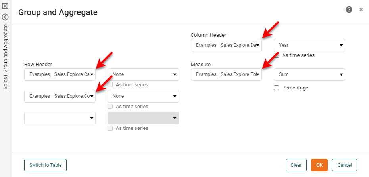Open the empty third Row Header dropdown
This screenshot has height=177, width=369.
(x=60, y=118)
